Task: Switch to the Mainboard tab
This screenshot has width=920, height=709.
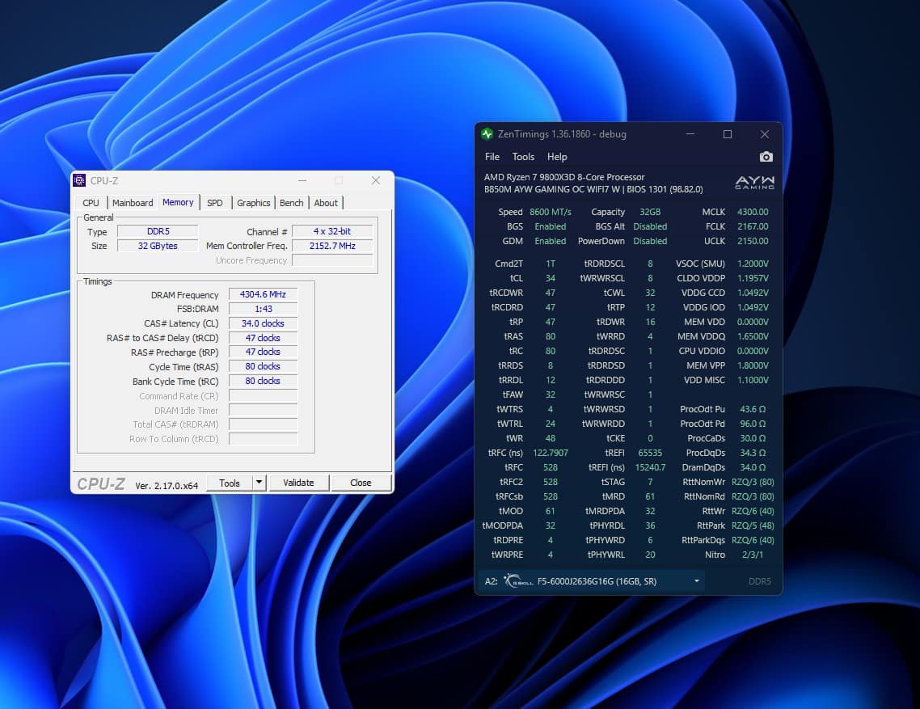Action: tap(133, 203)
